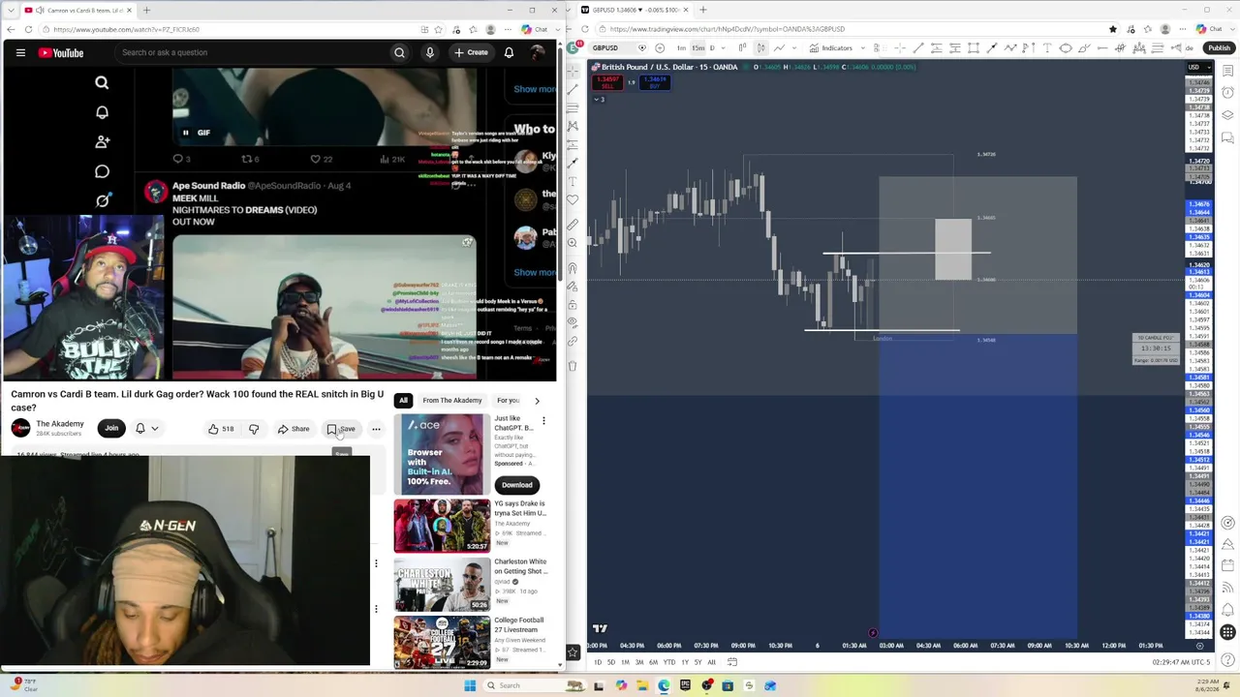Open the USD currency dropdown on price scale
This screenshot has height=697, width=1240.
(x=1199, y=67)
